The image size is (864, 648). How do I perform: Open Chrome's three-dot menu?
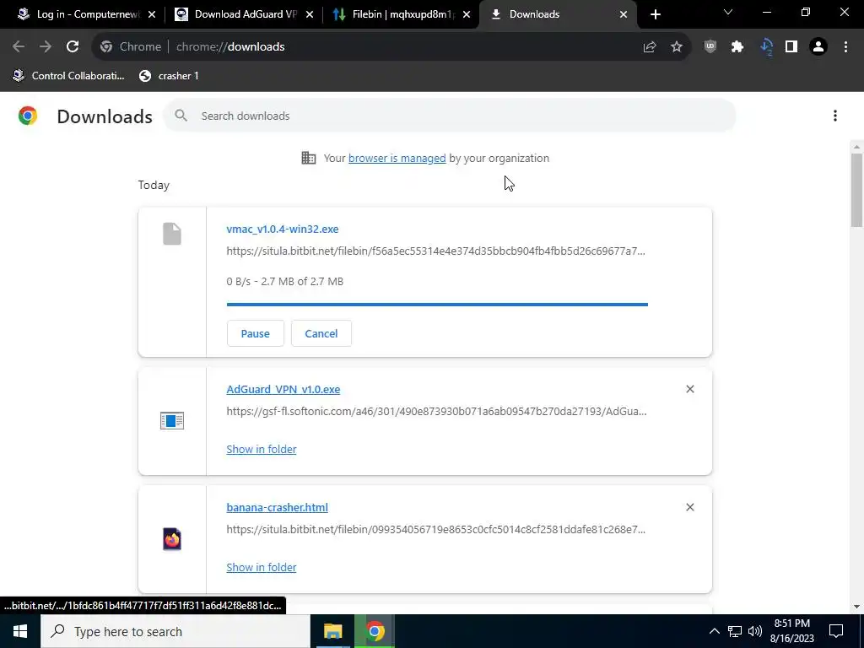[x=845, y=47]
